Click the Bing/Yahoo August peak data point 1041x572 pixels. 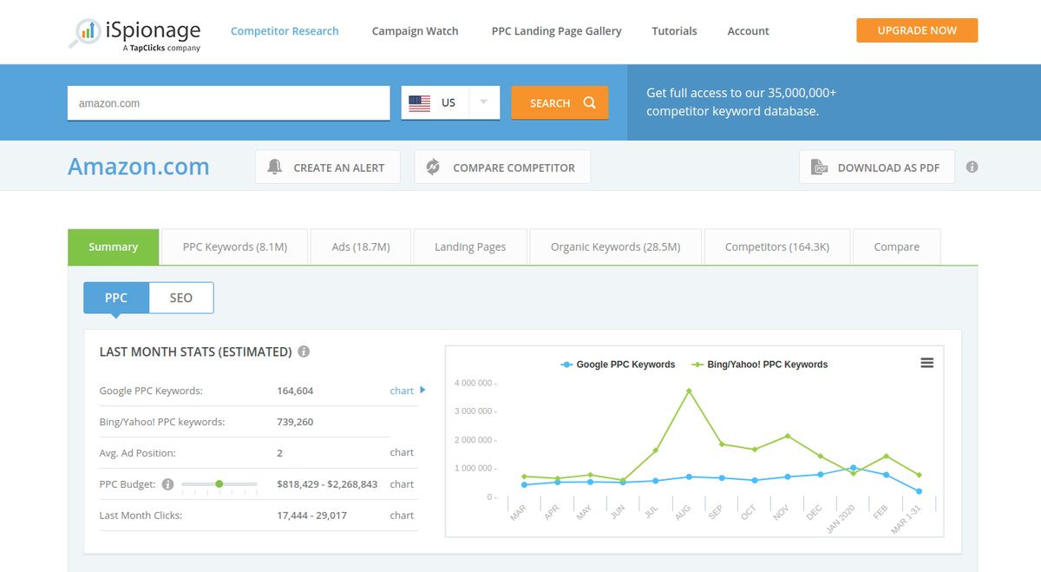[689, 391]
